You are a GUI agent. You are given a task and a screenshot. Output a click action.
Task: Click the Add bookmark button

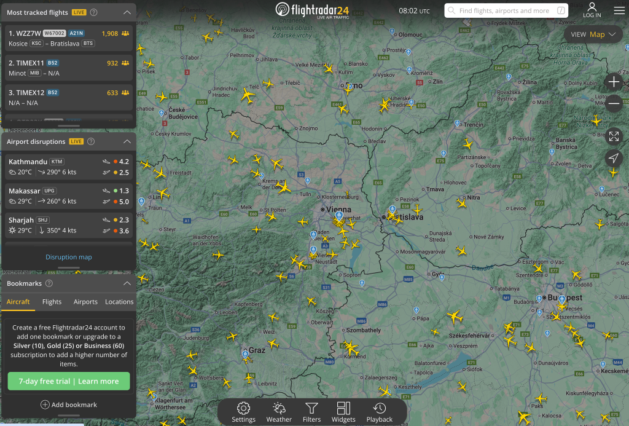[69, 404]
